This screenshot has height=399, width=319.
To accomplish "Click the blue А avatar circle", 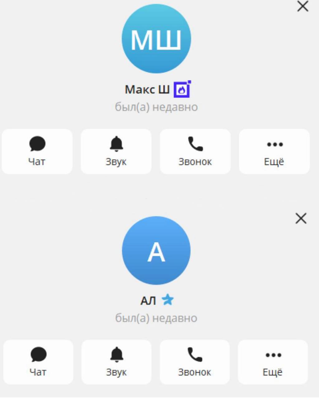I will pyautogui.click(x=156, y=251).
